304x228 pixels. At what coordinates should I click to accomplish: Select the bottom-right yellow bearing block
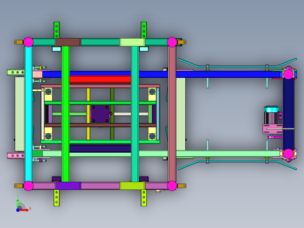tap(152, 134)
